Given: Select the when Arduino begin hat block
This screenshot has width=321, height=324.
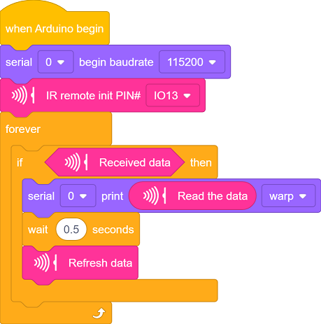Looking at the screenshot, I should [x=55, y=29].
